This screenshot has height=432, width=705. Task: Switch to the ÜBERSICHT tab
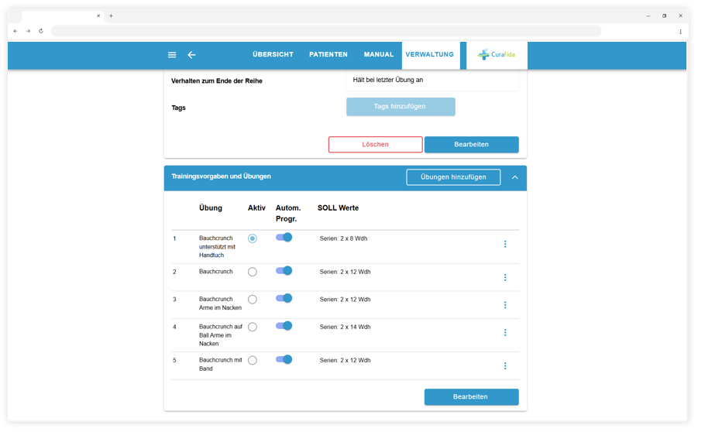273,54
